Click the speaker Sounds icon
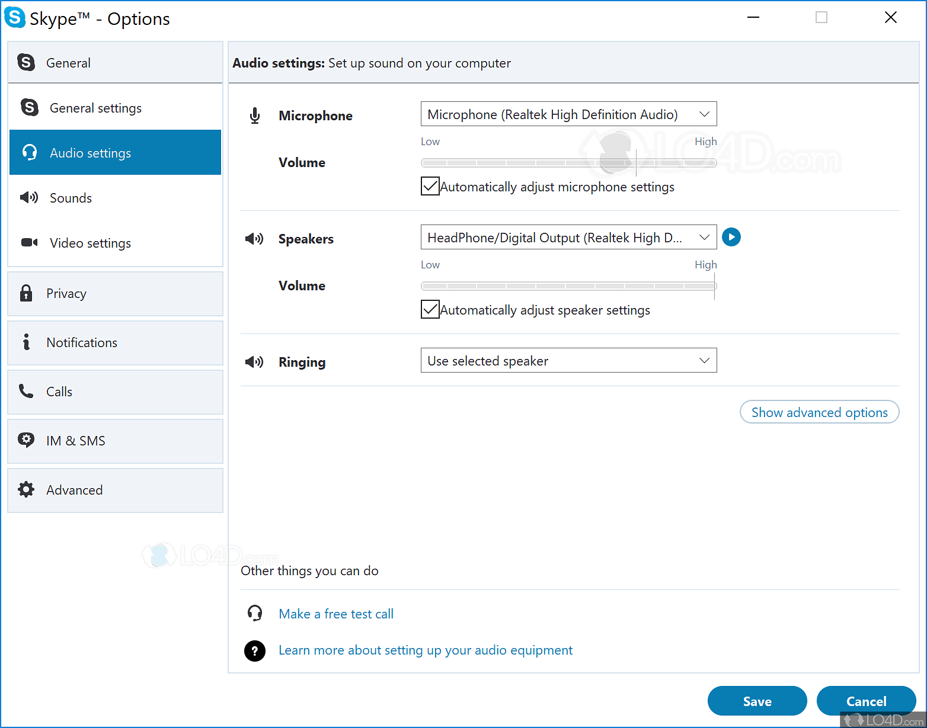 [x=28, y=198]
